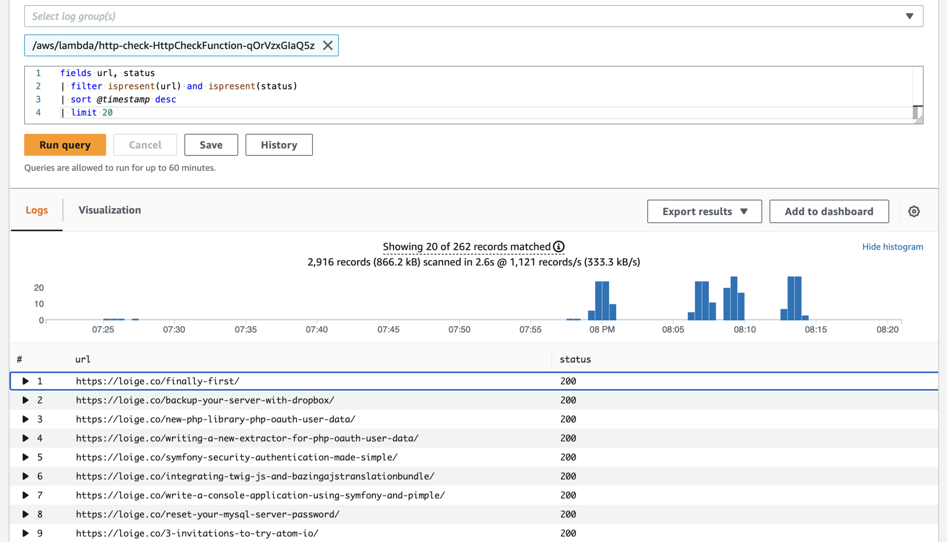Open Export results dropdown menu
947x542 pixels.
click(x=704, y=211)
